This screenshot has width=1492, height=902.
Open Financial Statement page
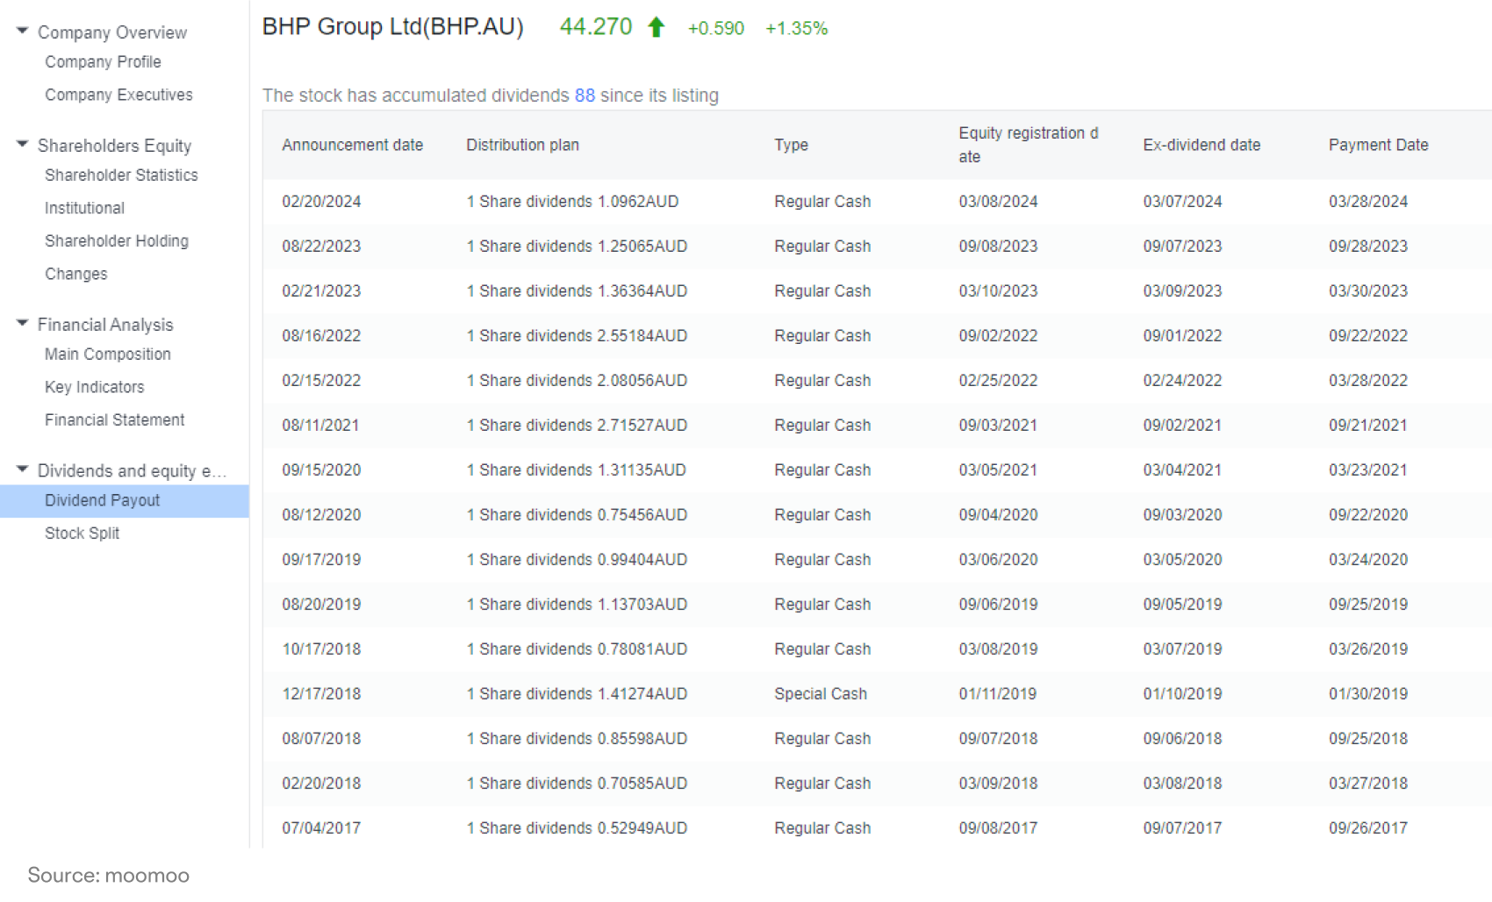[114, 420]
